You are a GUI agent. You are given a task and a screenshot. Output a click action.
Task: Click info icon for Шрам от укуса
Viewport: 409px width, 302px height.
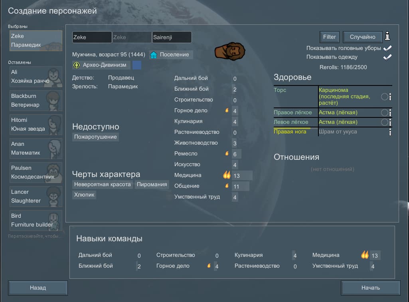(x=390, y=132)
